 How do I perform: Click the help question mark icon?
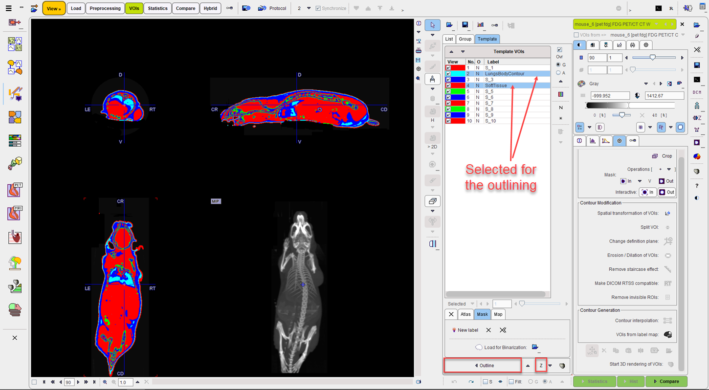(x=697, y=186)
